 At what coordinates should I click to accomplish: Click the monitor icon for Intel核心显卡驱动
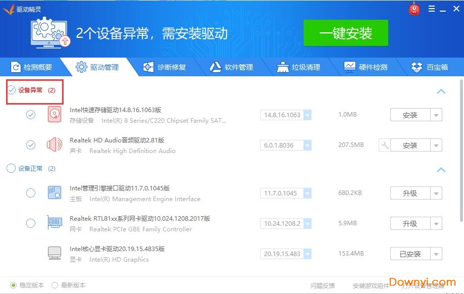54,254
